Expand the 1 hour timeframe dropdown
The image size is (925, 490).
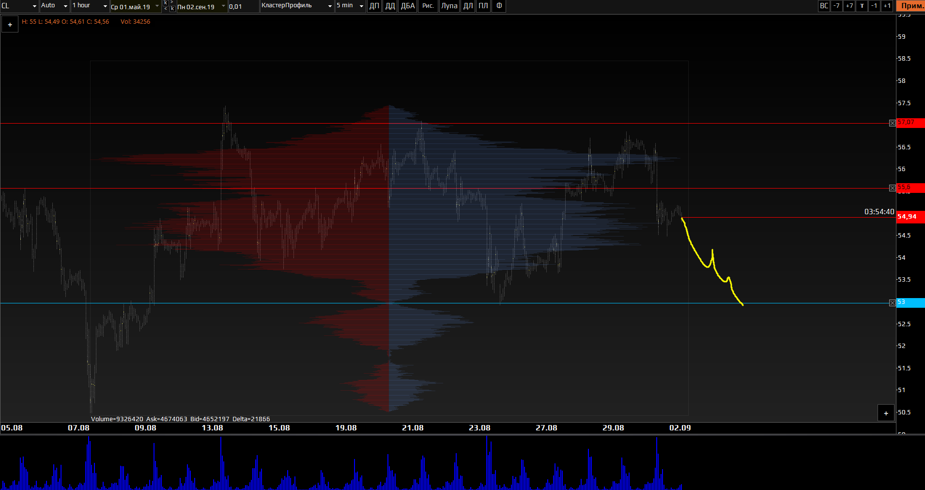click(90, 6)
